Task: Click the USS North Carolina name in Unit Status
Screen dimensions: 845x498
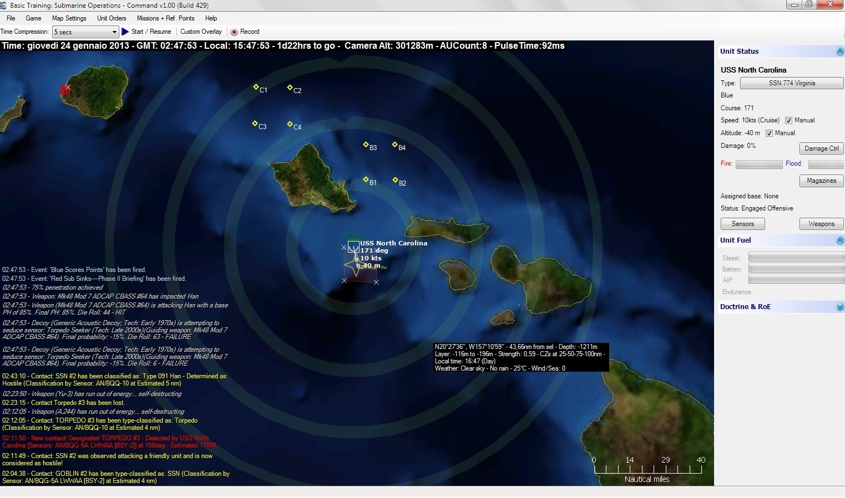Action: click(753, 70)
